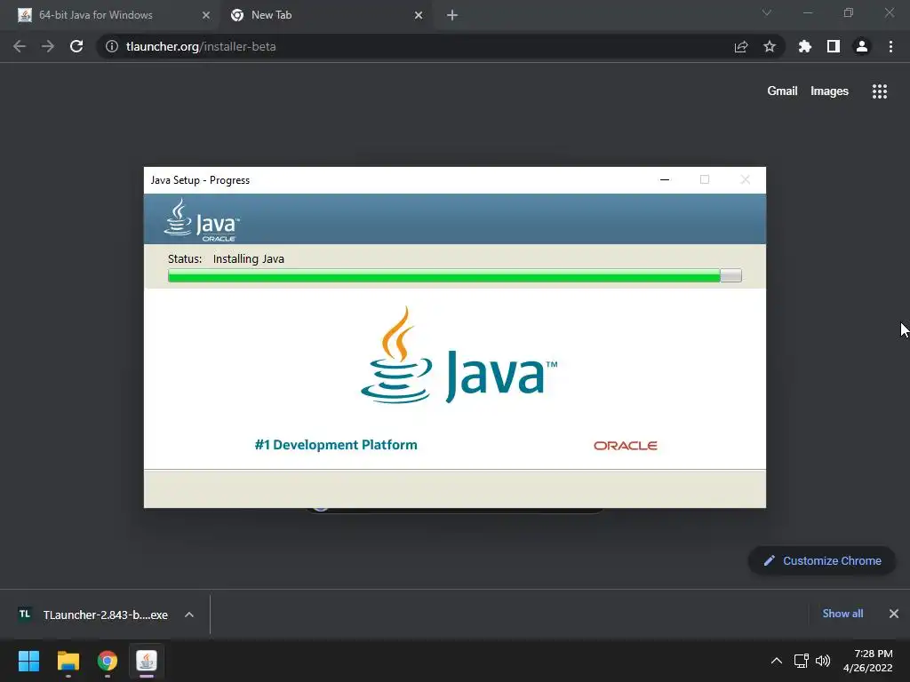Image resolution: width=910 pixels, height=682 pixels.
Task: Expand TLauncher download options chevron
Action: (189, 615)
